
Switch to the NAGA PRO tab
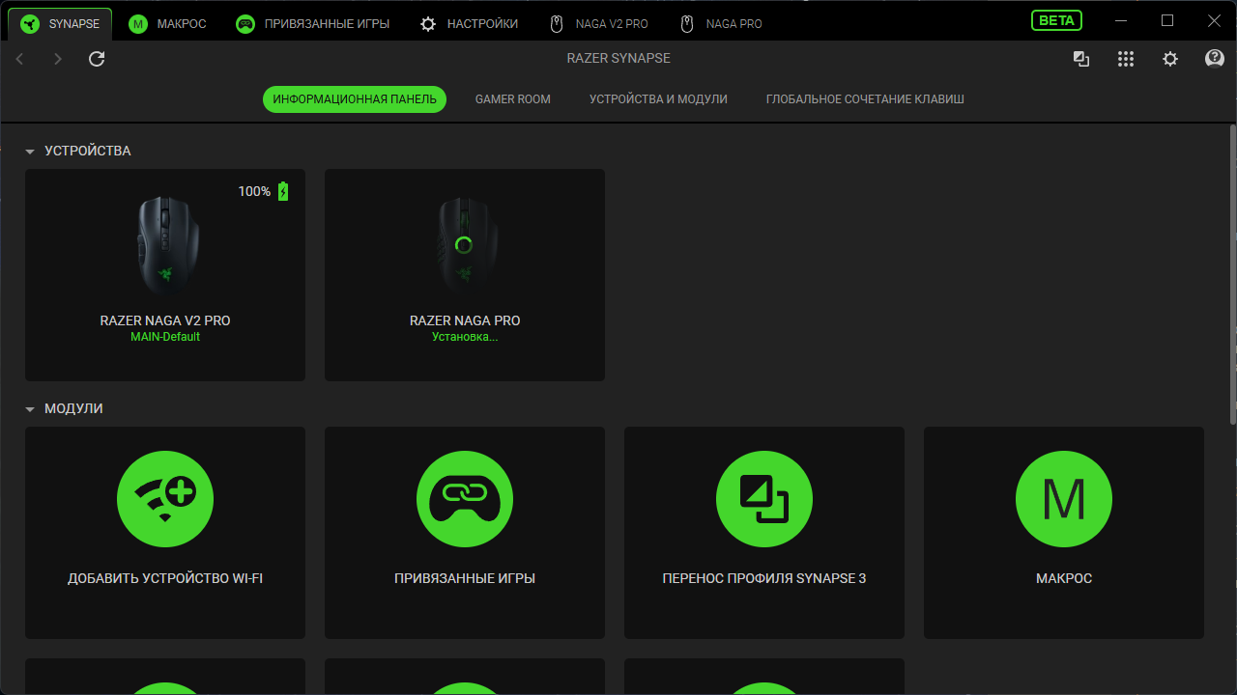coord(721,23)
